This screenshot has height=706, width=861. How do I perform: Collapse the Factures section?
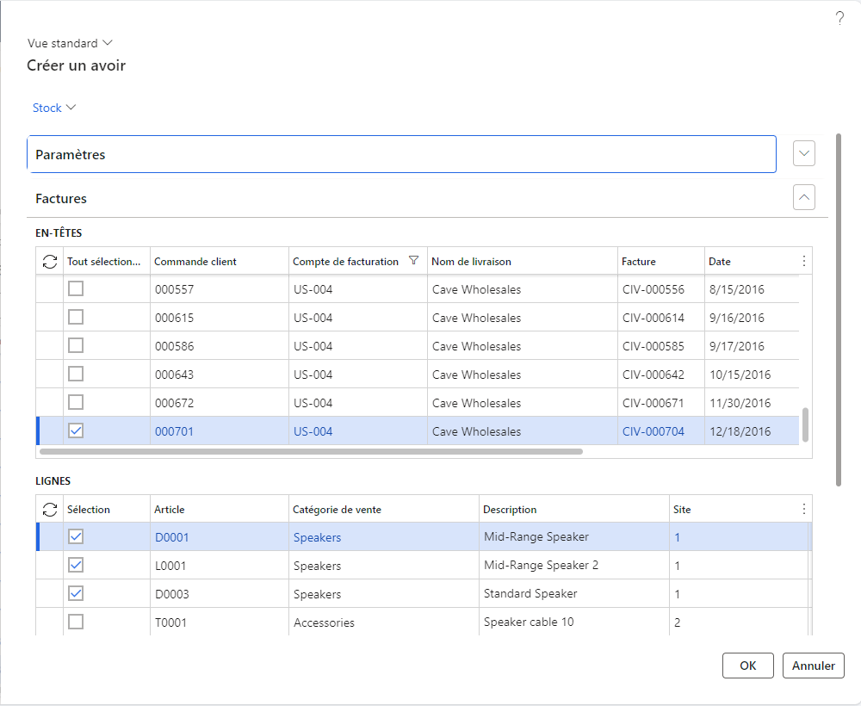click(x=804, y=197)
